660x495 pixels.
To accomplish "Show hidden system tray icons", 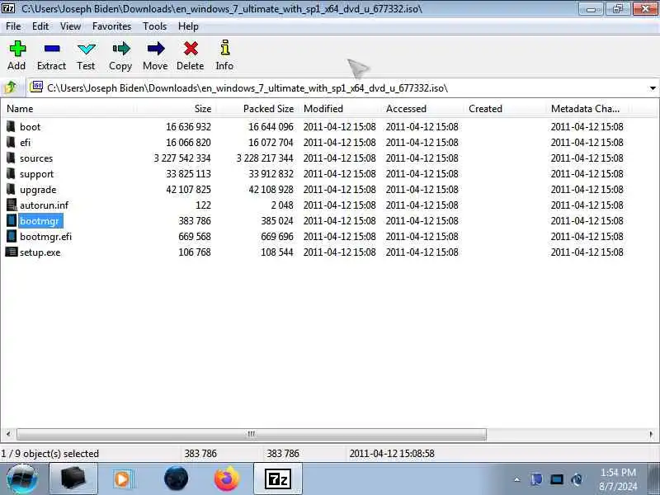I will click(x=517, y=479).
